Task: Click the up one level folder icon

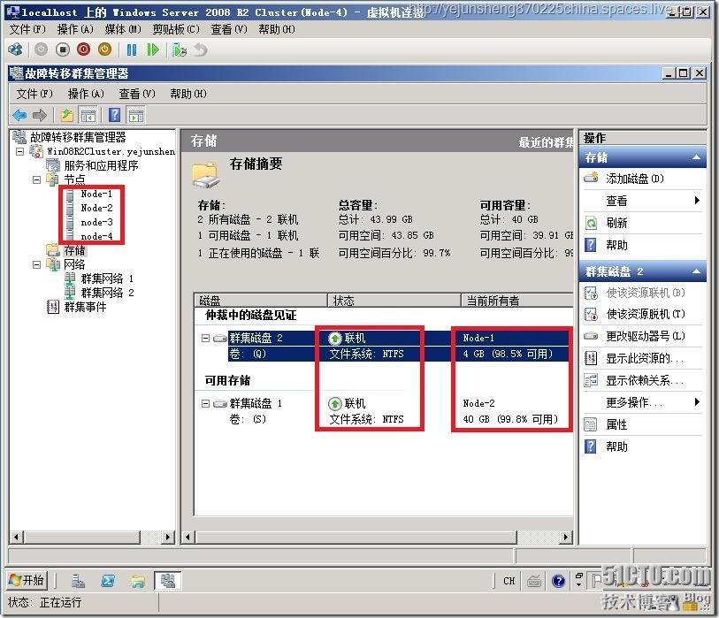Action: 67,115
